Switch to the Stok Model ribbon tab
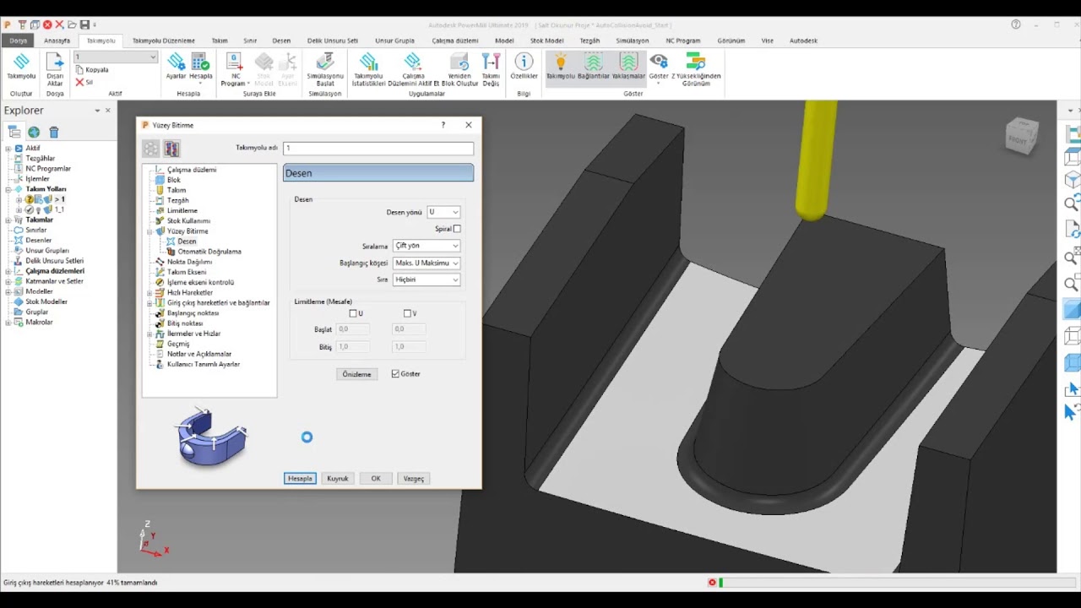The width and height of the screenshot is (1081, 608). point(547,41)
